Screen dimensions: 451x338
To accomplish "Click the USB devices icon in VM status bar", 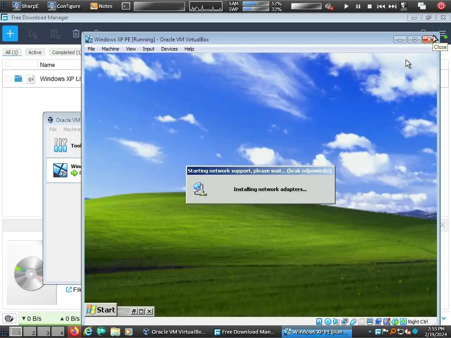I will point(353,321).
